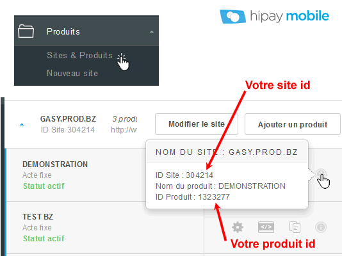Click the GASY.PROD.BZ site name

pyautogui.click(x=68, y=119)
